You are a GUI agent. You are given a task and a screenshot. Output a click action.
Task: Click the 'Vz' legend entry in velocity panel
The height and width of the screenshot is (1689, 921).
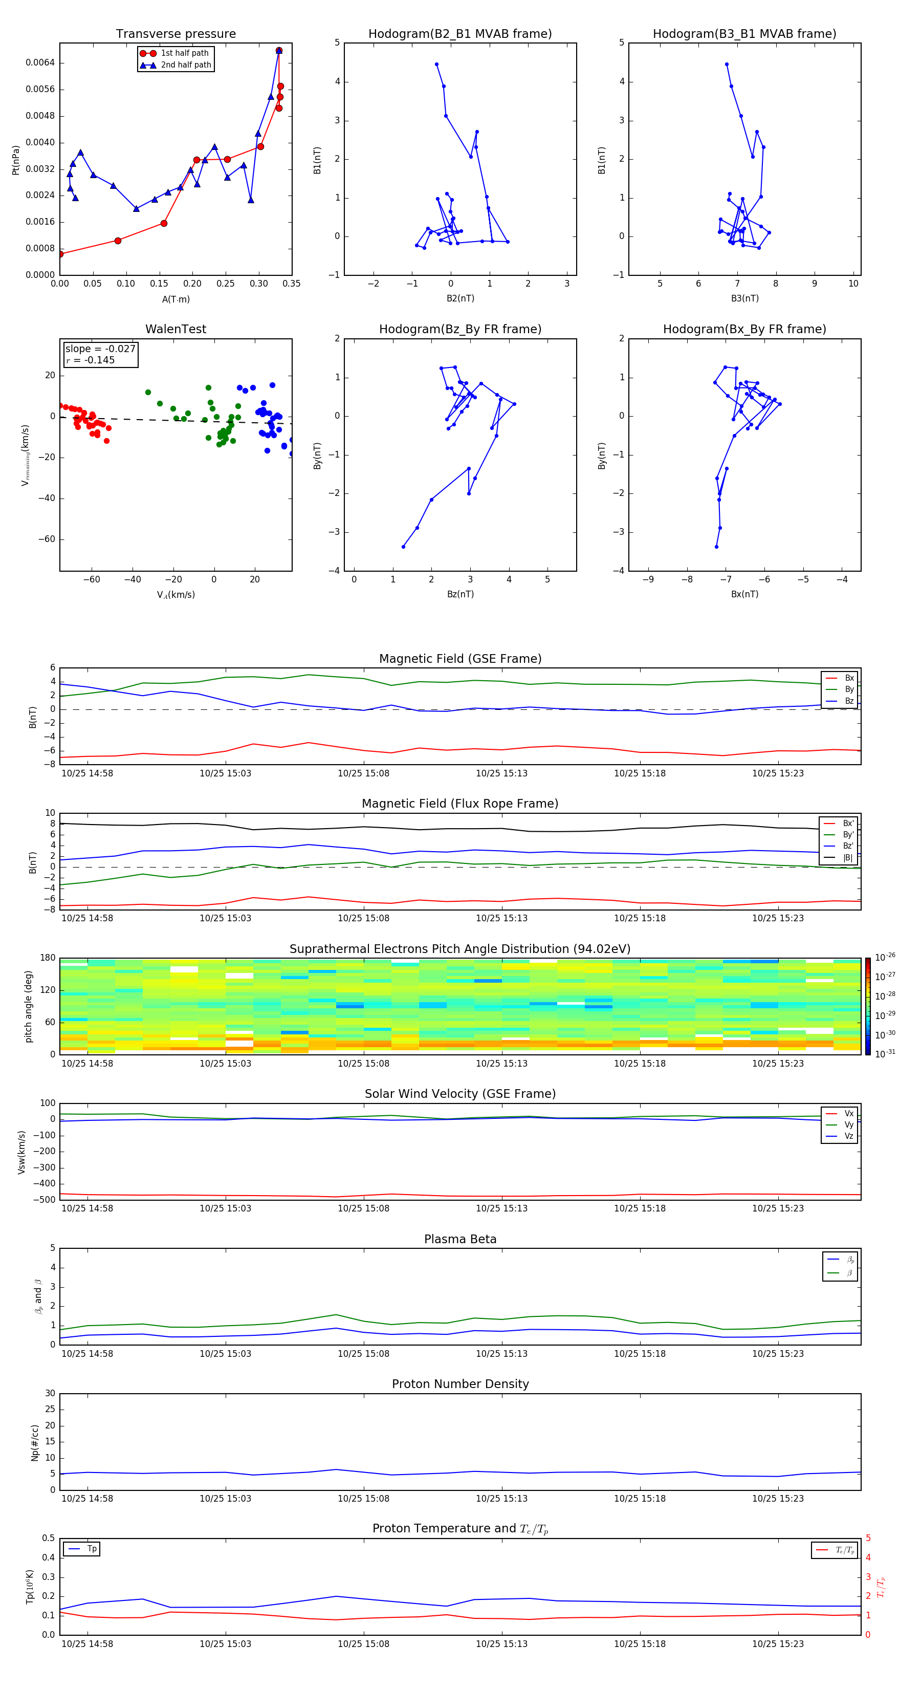(x=840, y=1136)
